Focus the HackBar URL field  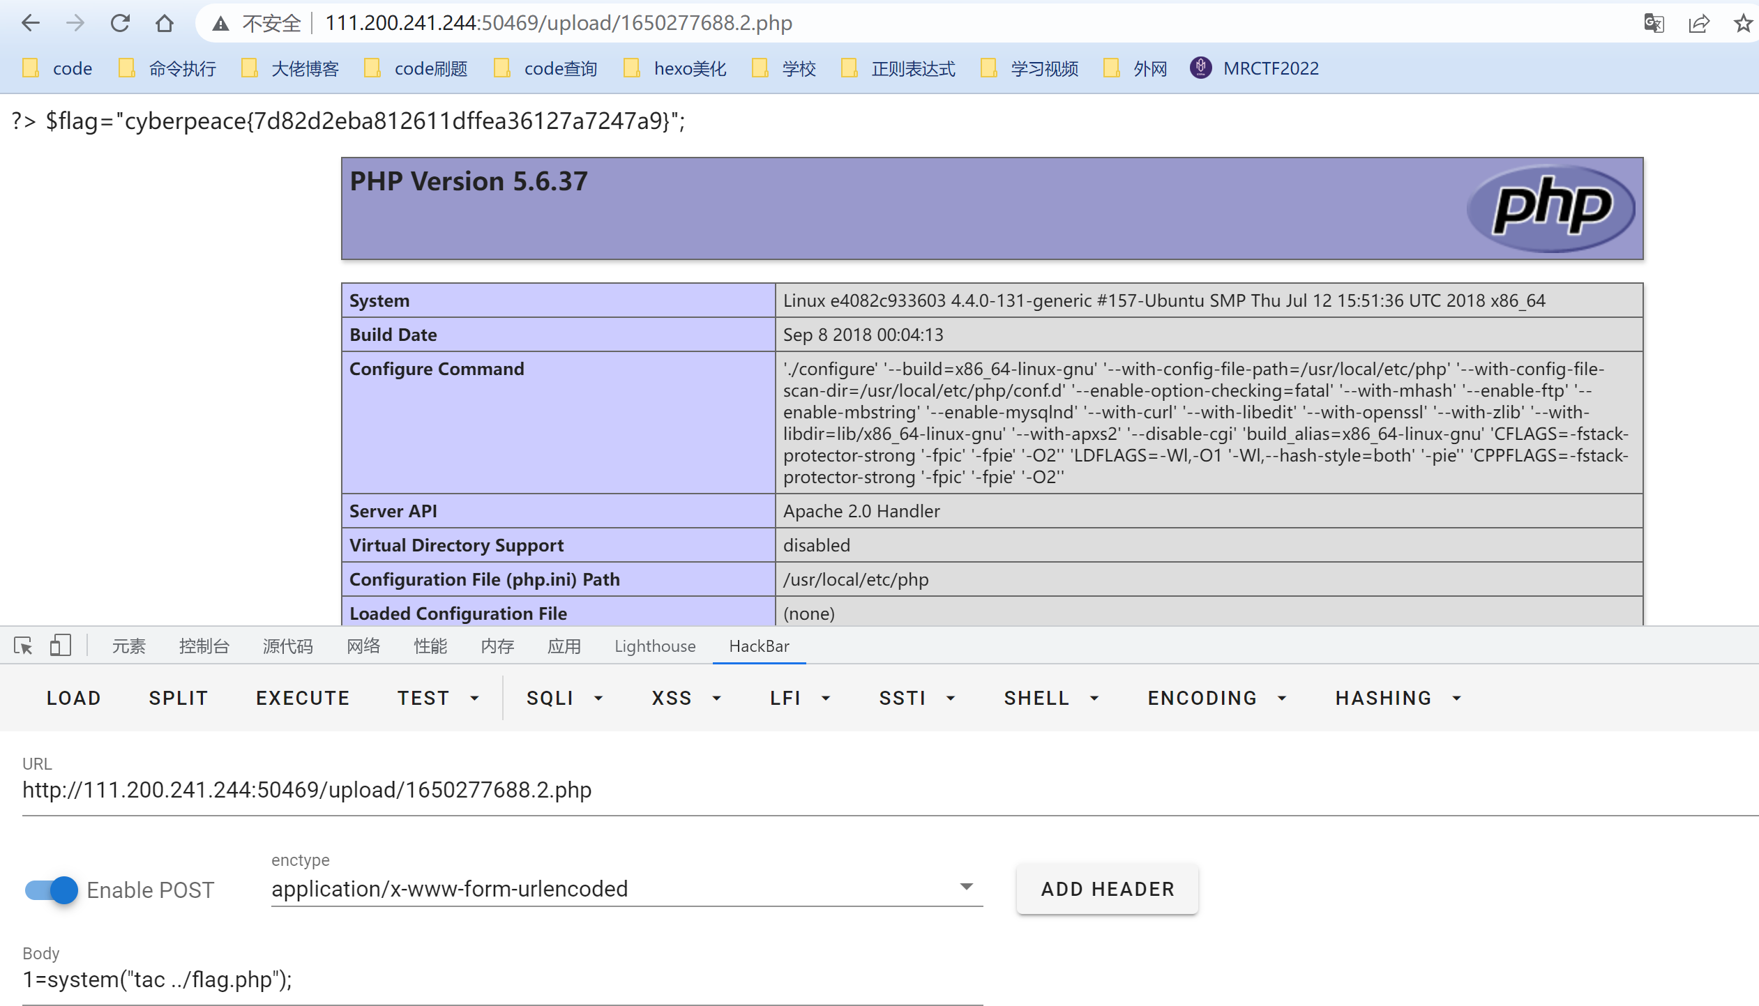pos(890,790)
